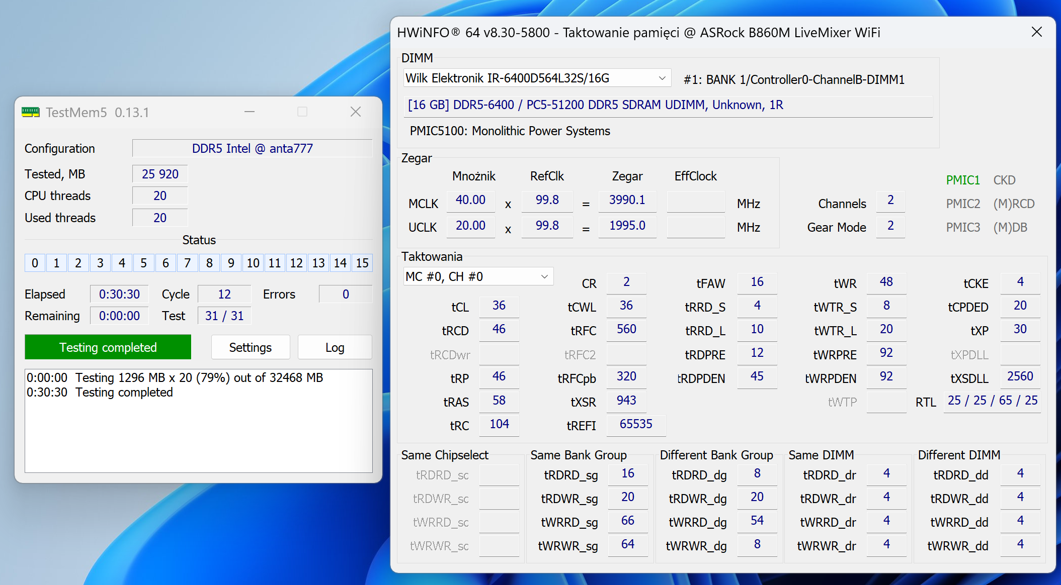Select the PMIC2 label

962,204
